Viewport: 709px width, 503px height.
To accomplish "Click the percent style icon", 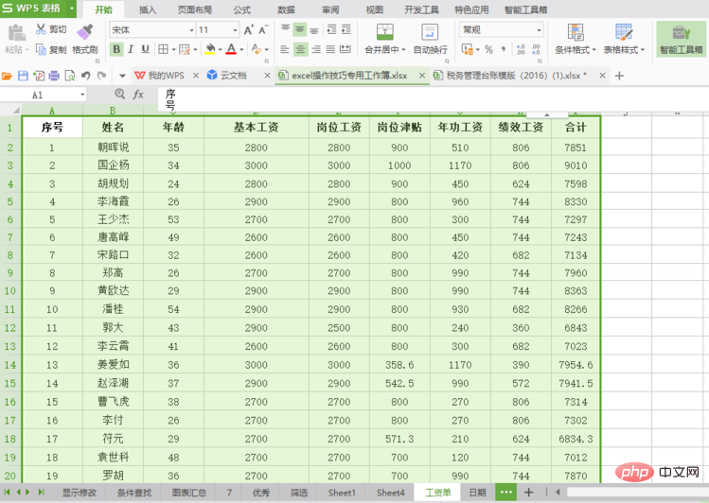I will [x=488, y=49].
